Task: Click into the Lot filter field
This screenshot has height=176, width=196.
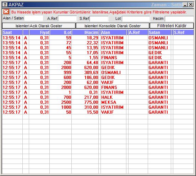Action: coord(136,19)
